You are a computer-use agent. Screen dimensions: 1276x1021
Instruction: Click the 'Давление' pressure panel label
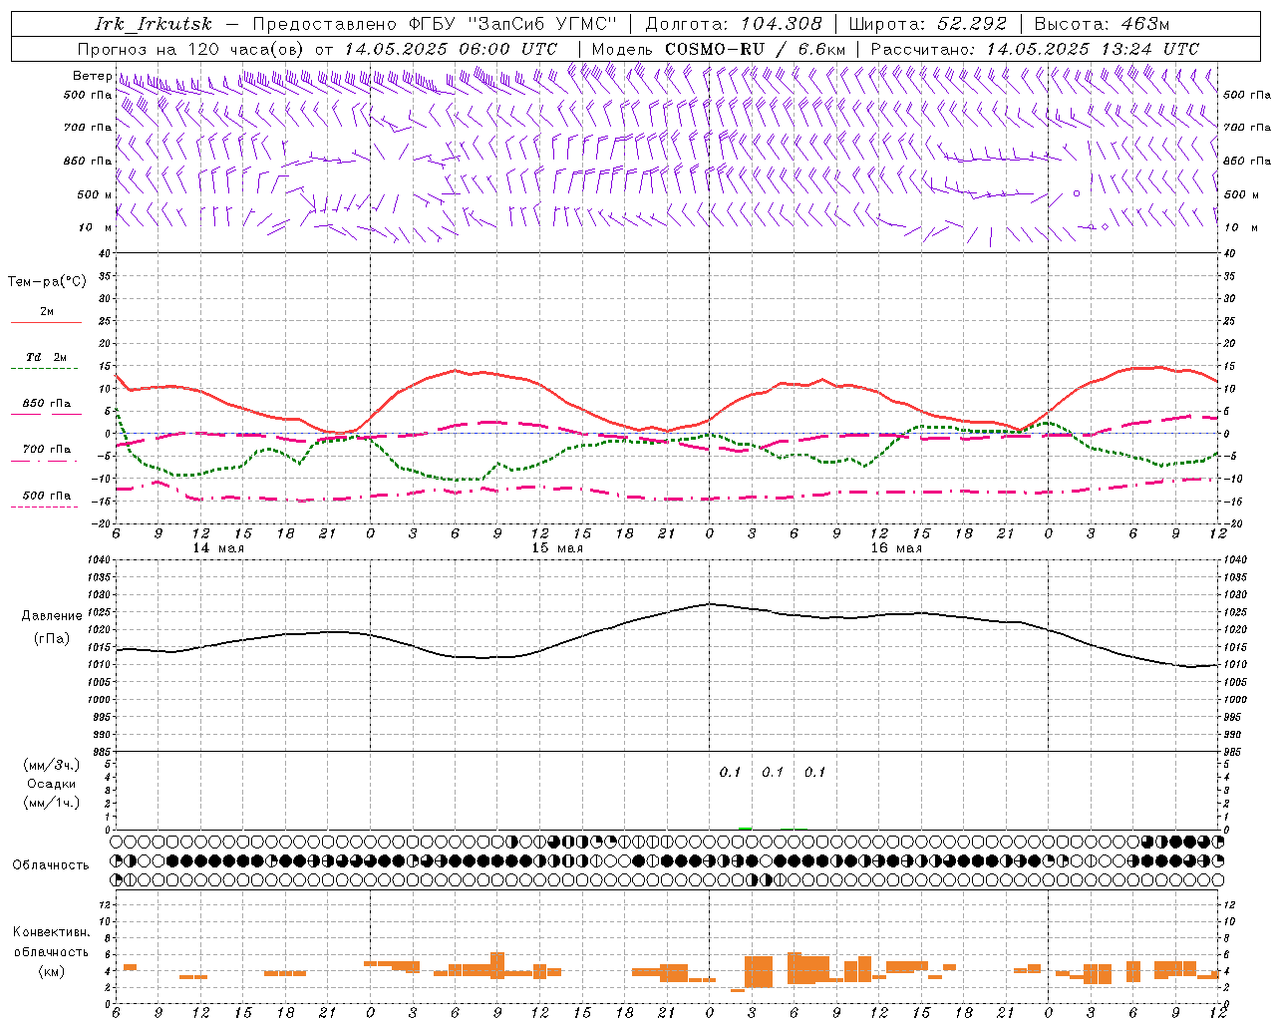52,616
